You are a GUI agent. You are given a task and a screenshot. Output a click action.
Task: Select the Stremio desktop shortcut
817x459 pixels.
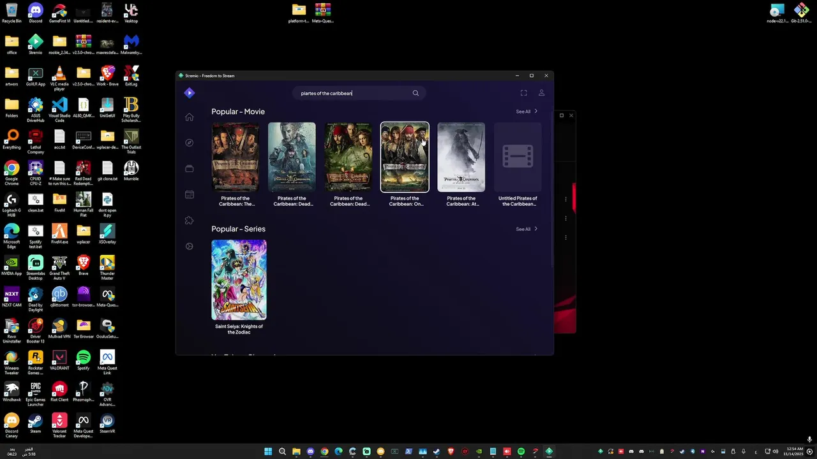coord(36,45)
